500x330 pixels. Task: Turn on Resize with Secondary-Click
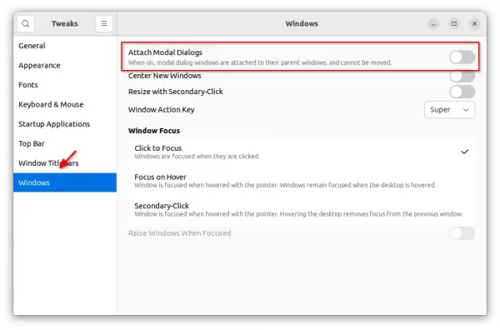click(462, 92)
